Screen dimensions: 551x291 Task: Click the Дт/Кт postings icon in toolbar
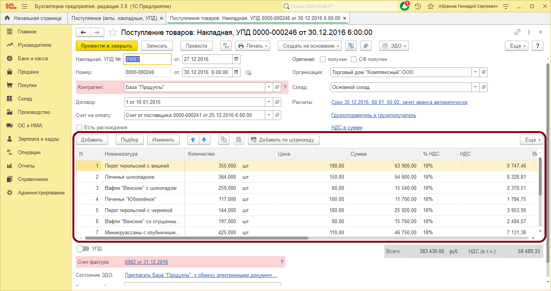[x=226, y=46]
